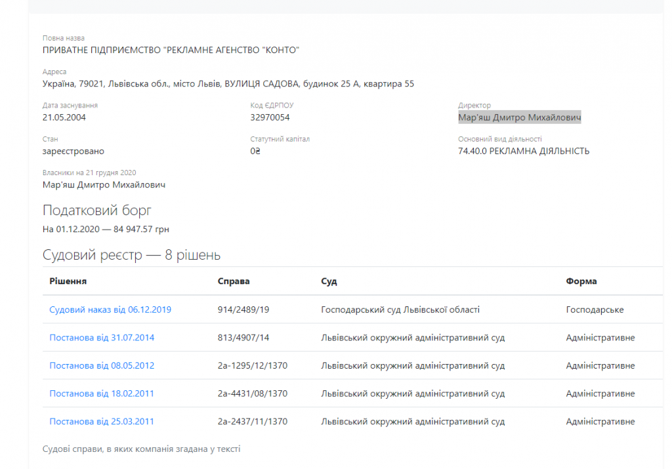The image size is (672, 469).
Task: Click the highlighted director name Мар'яш Дмитро Михайлович
Action: [519, 117]
